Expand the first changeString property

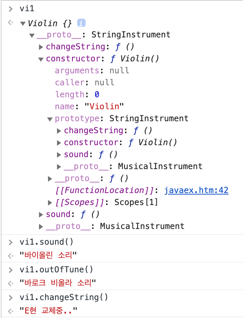(41, 47)
